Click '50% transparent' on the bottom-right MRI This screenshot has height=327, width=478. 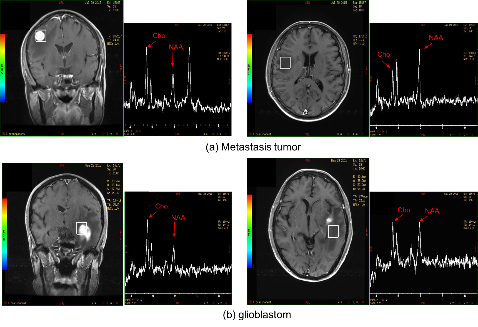pos(260,302)
